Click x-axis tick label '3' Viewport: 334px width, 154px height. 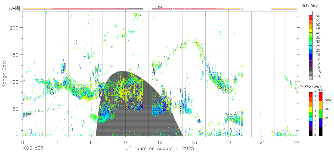click(57, 142)
